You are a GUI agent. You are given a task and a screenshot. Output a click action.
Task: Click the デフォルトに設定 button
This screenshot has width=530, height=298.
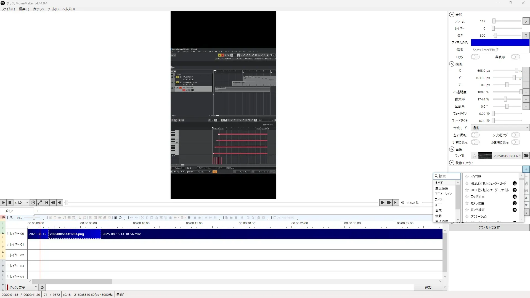click(x=489, y=228)
